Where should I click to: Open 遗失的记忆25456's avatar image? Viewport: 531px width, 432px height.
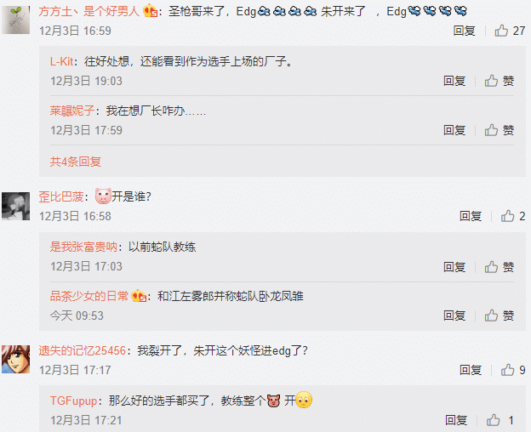pyautogui.click(x=15, y=359)
